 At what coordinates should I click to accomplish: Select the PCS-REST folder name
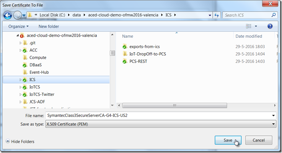point(138,61)
